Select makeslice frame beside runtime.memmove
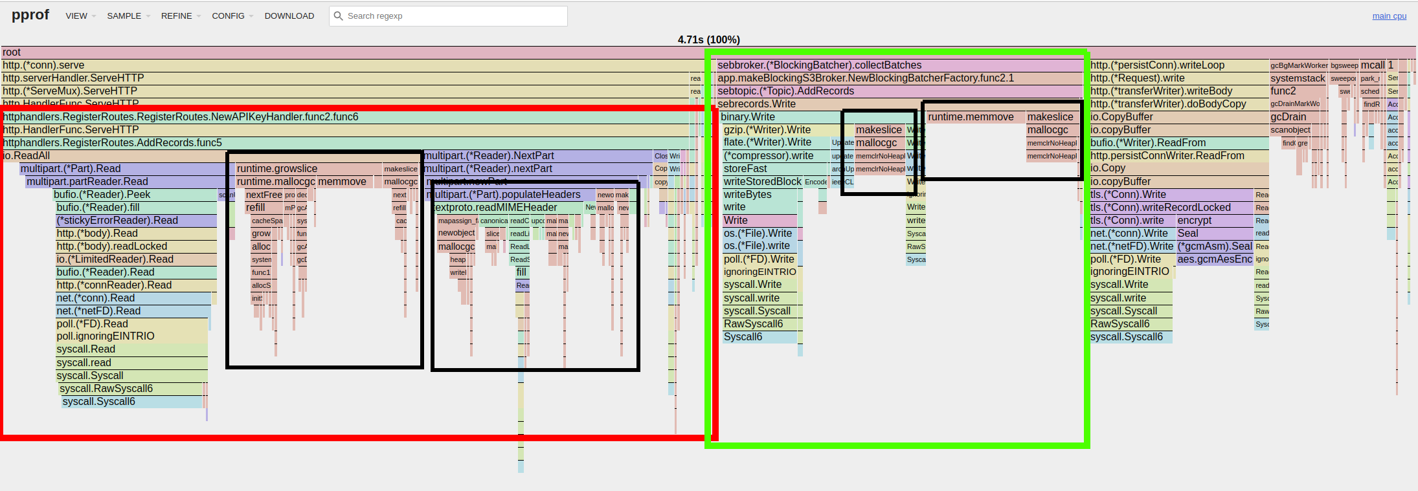 tap(1052, 117)
